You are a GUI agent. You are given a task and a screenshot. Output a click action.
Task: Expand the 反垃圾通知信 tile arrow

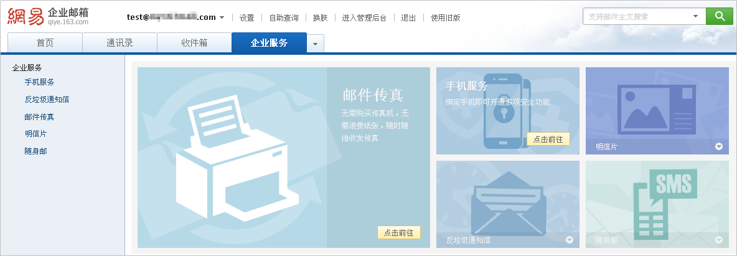click(570, 240)
